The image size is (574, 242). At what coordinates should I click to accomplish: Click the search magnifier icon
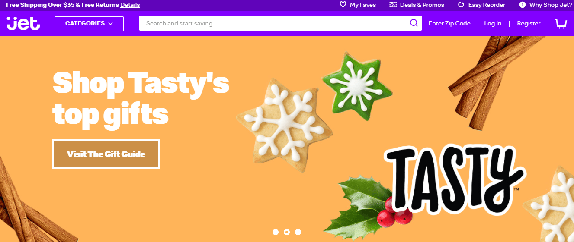[x=414, y=23]
